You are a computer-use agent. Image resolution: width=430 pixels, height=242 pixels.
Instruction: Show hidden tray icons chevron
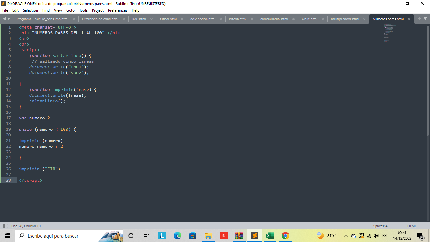[x=346, y=236]
